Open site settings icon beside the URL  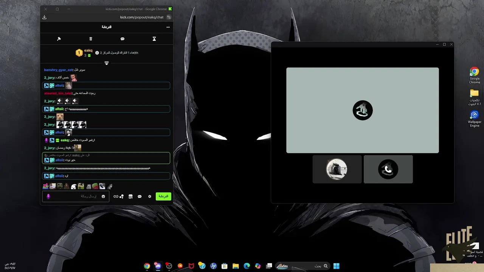point(169,17)
